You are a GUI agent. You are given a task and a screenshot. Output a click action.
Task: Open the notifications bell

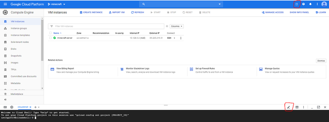coord(310,4)
